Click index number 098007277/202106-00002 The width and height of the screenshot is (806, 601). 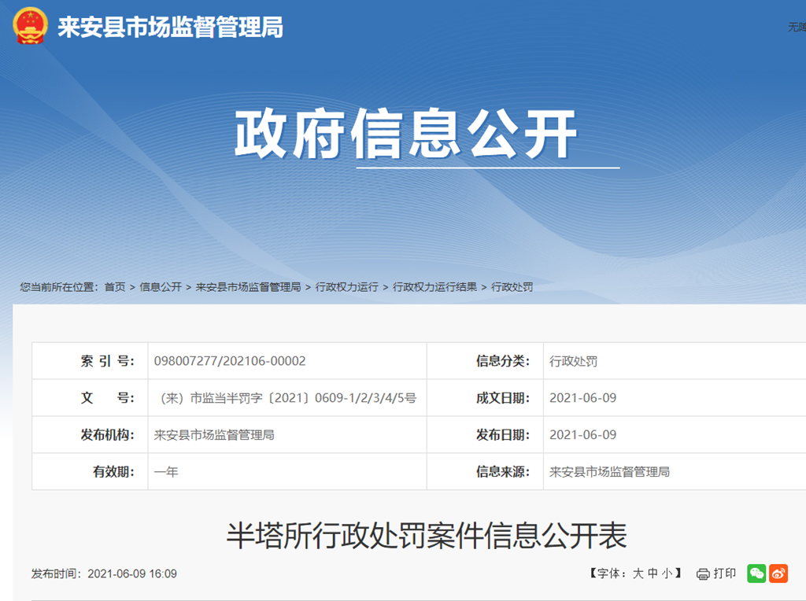coord(230,361)
